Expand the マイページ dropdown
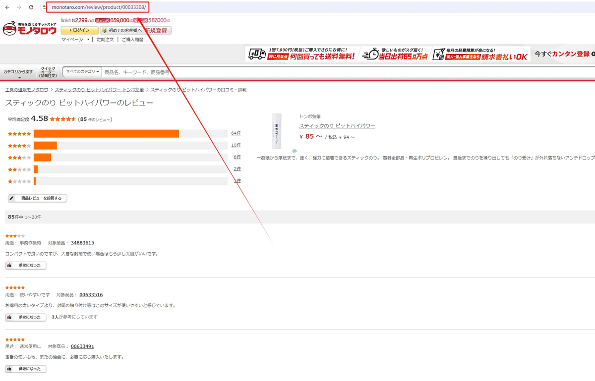 75,40
